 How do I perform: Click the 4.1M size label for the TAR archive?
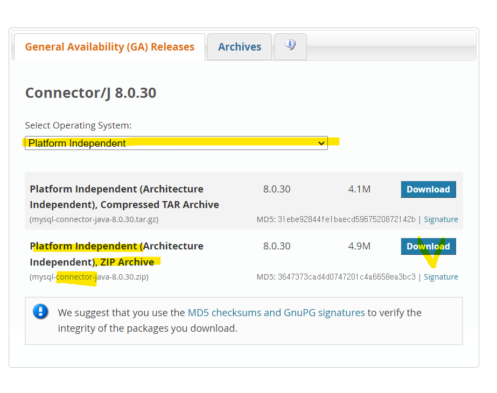pyautogui.click(x=359, y=189)
